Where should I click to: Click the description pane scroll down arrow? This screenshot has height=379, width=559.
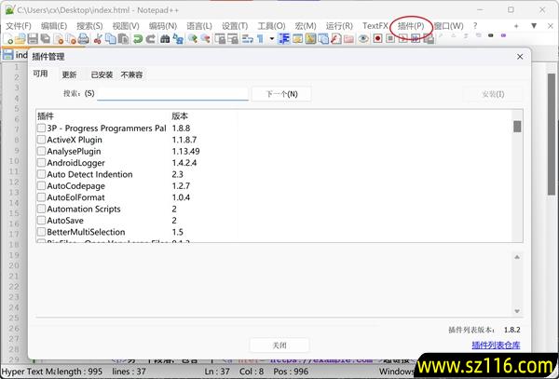click(517, 311)
